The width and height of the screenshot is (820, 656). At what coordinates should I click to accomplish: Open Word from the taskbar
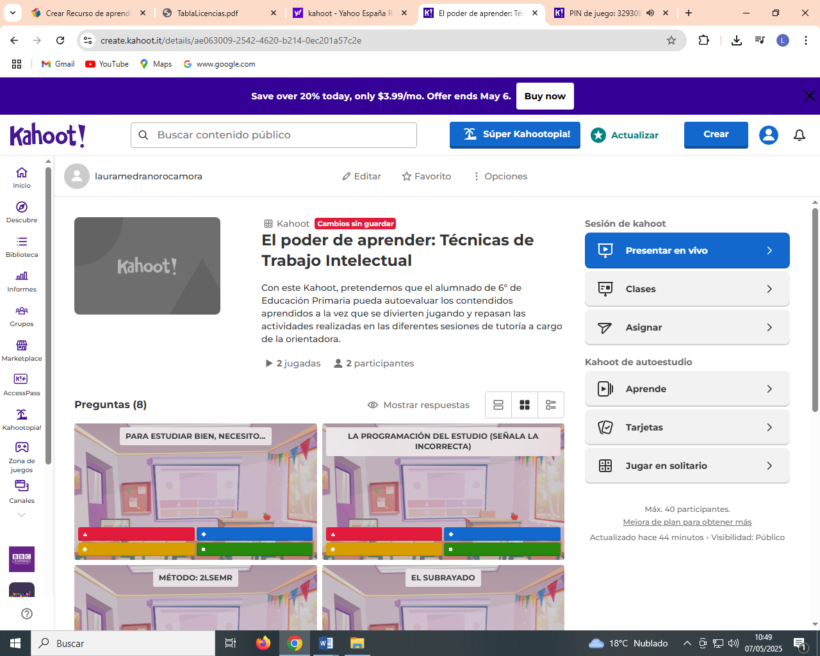pos(326,643)
